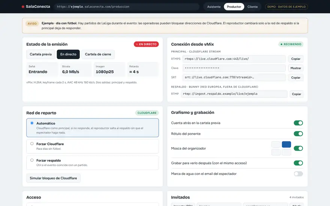The image size is (330, 206).
Task: Click the Imagen value '1080p25'
Action: pos(105,72)
